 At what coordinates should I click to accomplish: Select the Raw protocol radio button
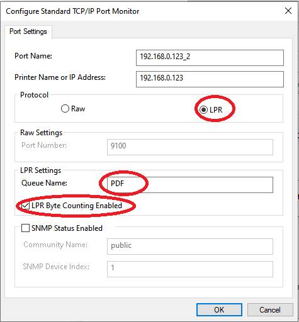[x=65, y=109]
